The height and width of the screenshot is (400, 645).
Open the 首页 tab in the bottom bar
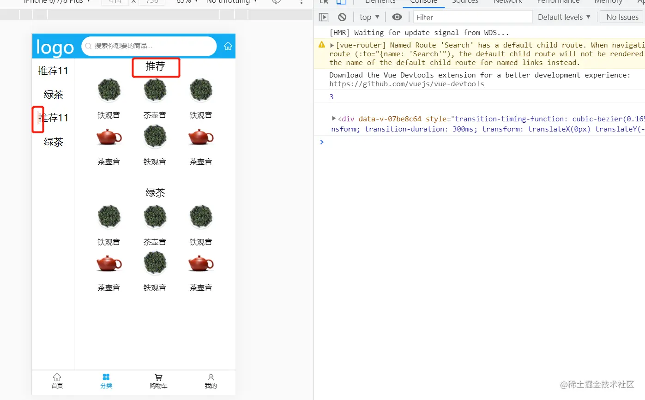coord(57,381)
